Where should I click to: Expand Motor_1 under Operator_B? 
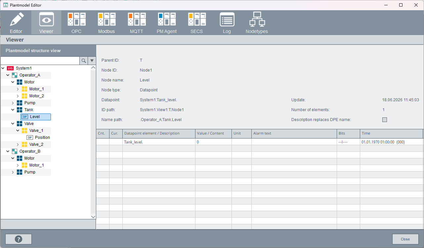pos(18,165)
